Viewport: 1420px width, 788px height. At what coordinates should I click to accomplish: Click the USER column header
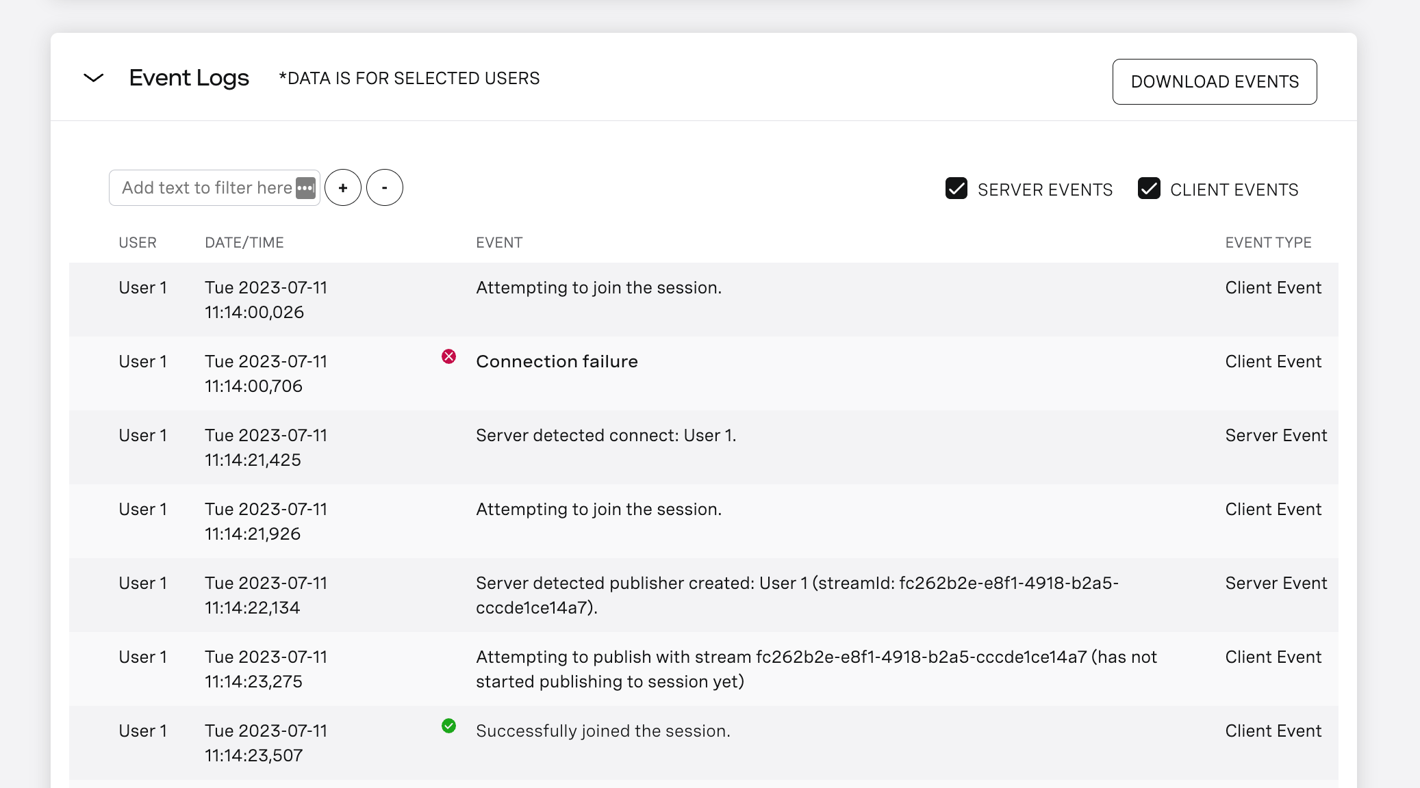pyautogui.click(x=137, y=242)
